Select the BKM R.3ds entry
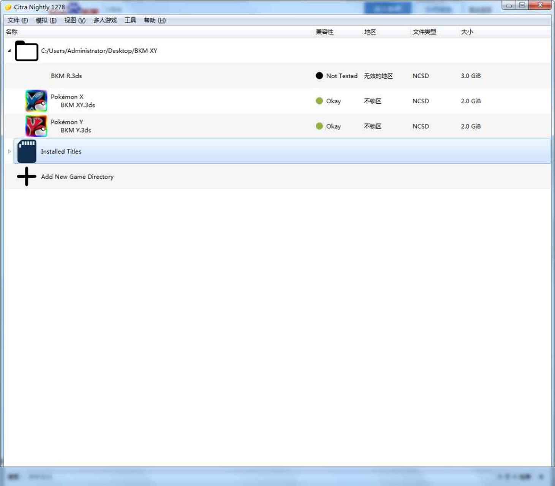This screenshot has width=555, height=486. (x=66, y=76)
